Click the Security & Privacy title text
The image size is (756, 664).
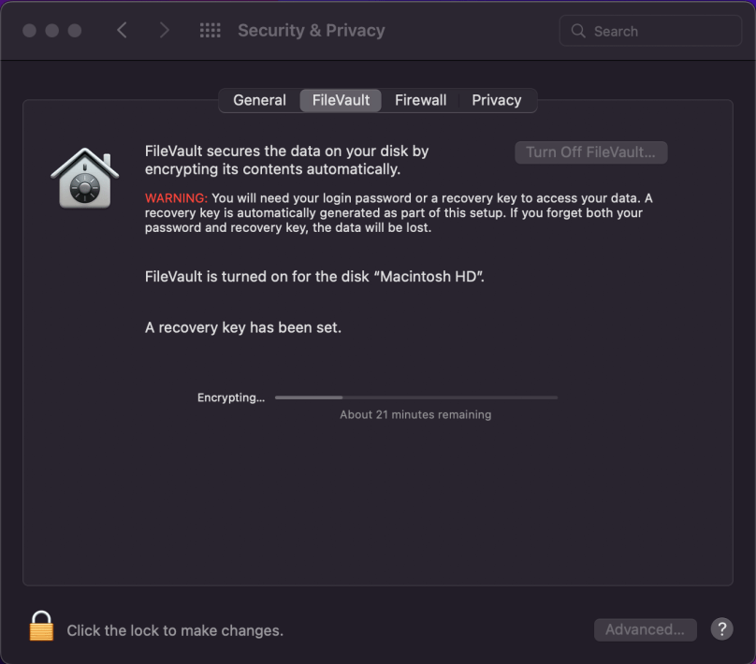click(312, 30)
